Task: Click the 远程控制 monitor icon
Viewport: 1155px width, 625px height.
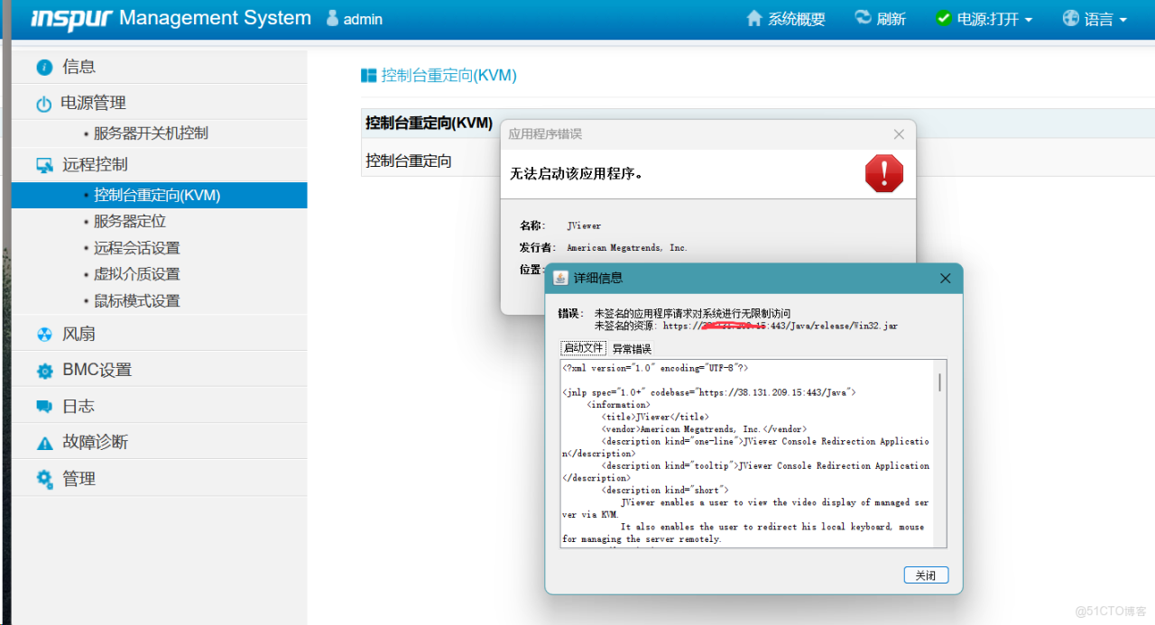Action: click(x=44, y=165)
